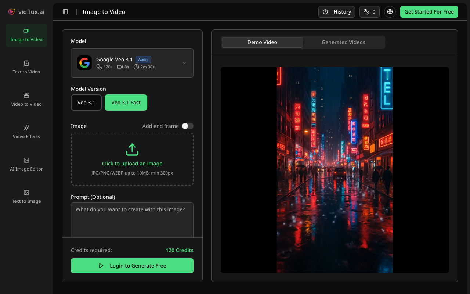Image resolution: width=470 pixels, height=294 pixels.
Task: Click the History button
Action: [337, 12]
